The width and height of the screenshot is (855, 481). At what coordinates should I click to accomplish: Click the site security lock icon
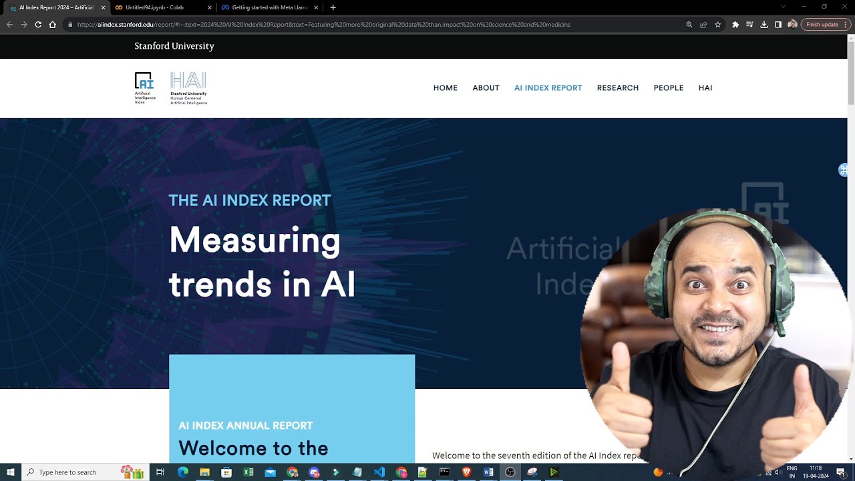pyautogui.click(x=70, y=25)
